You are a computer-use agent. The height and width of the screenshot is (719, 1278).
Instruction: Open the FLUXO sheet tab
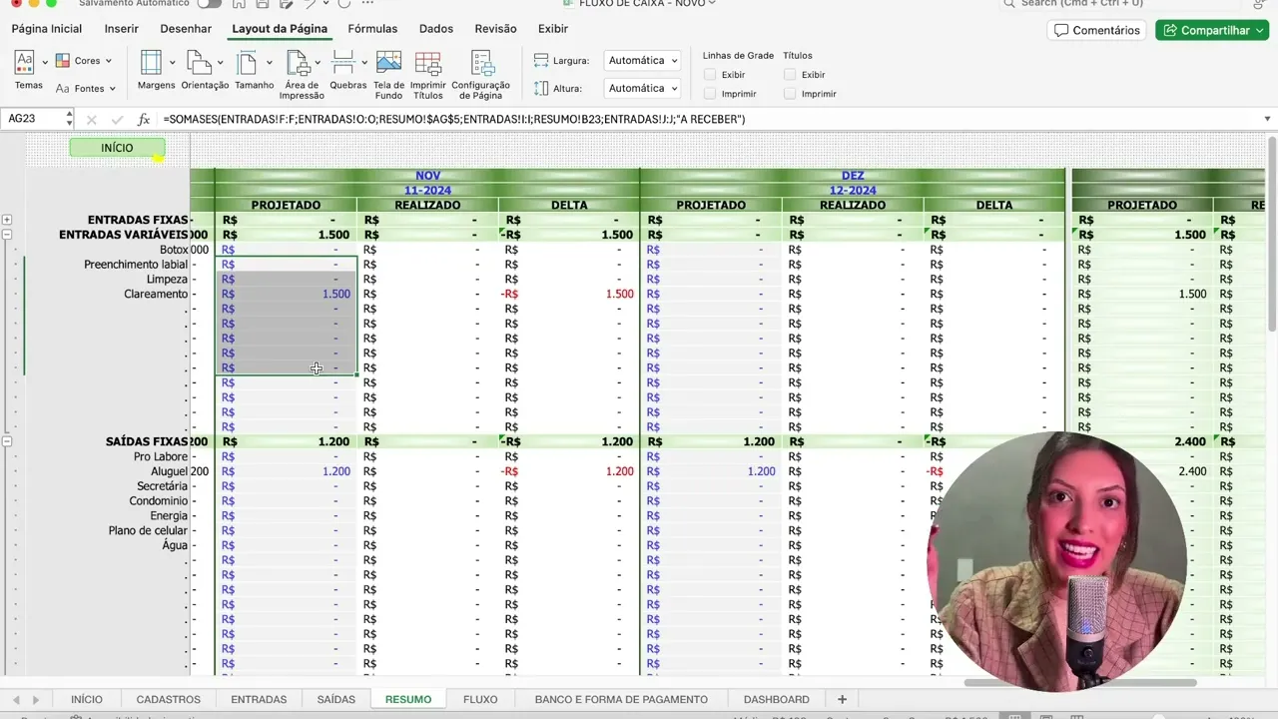[480, 699]
